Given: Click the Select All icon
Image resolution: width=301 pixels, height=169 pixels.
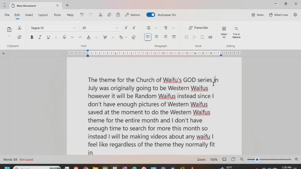Looking at the screenshot, I should (224, 32).
